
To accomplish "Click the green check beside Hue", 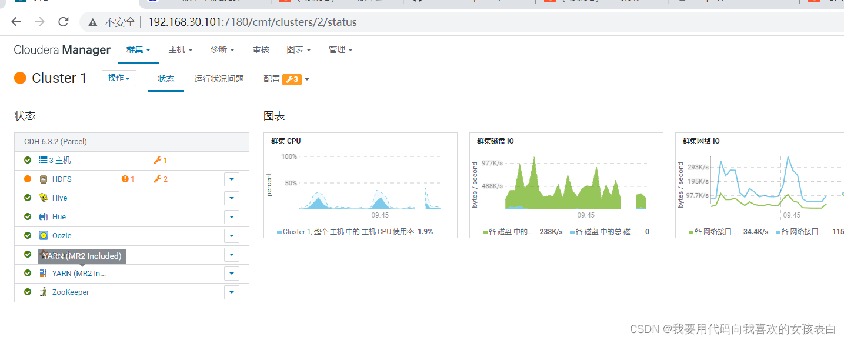I will tap(28, 216).
